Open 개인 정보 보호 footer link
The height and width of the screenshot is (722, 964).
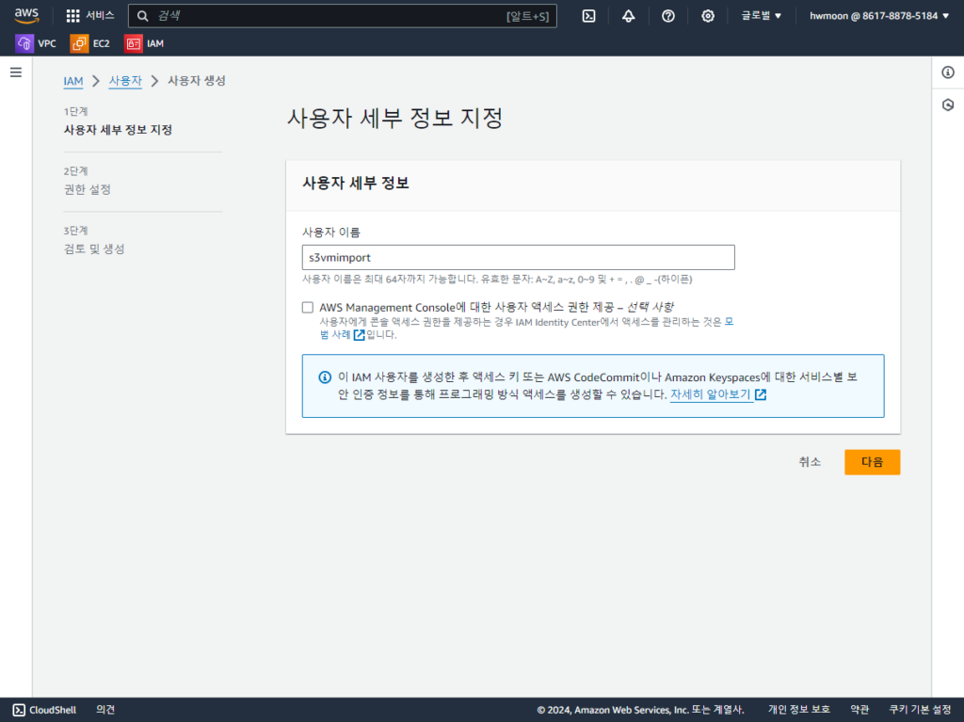798,710
